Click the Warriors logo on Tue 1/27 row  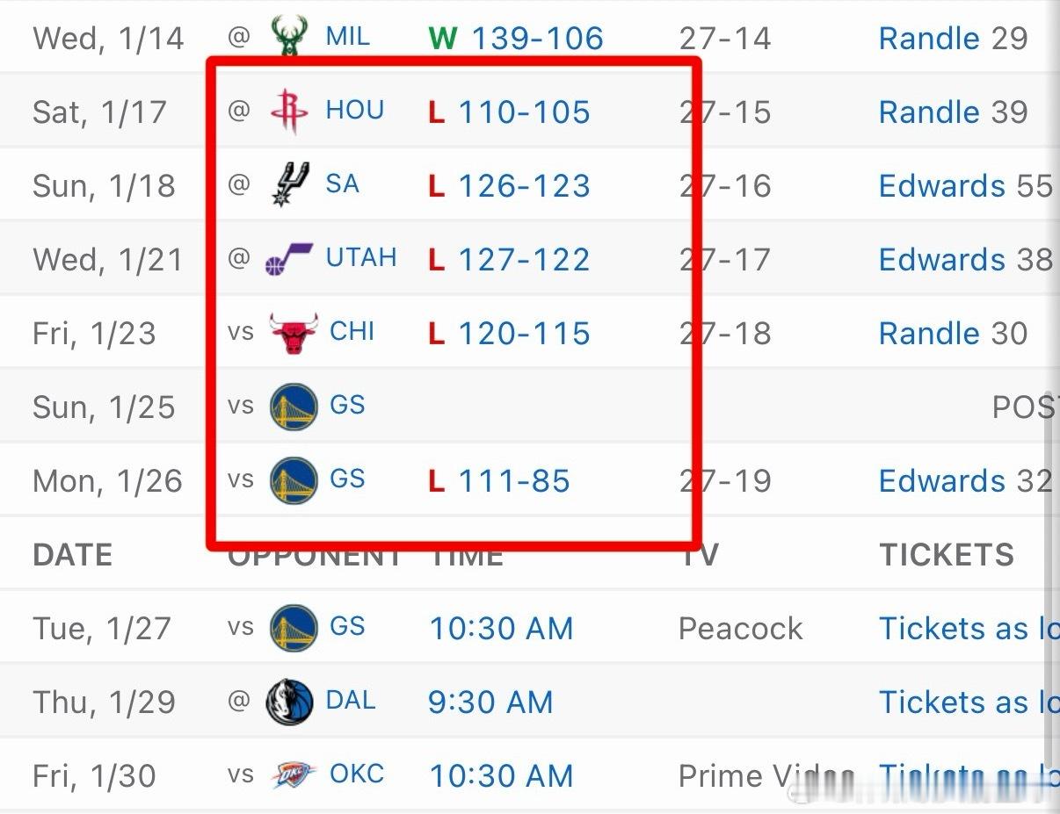(294, 628)
